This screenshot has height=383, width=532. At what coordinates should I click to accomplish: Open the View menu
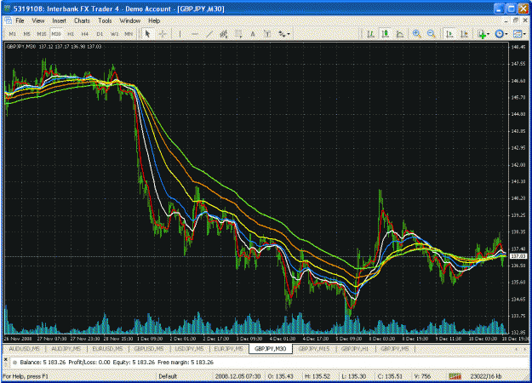click(38, 20)
